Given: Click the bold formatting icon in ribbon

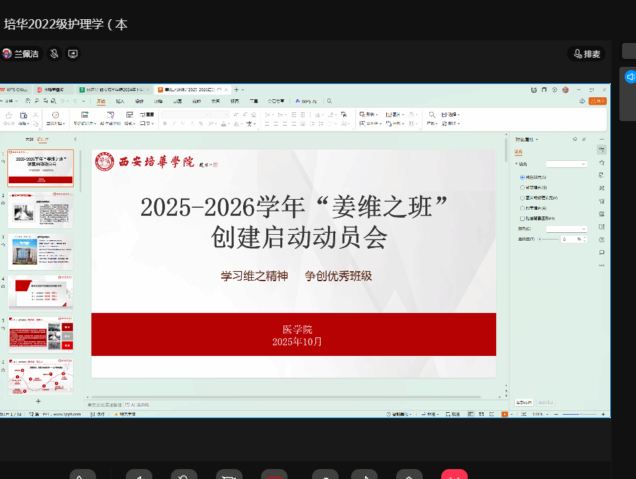Looking at the screenshot, I should pos(164,124).
